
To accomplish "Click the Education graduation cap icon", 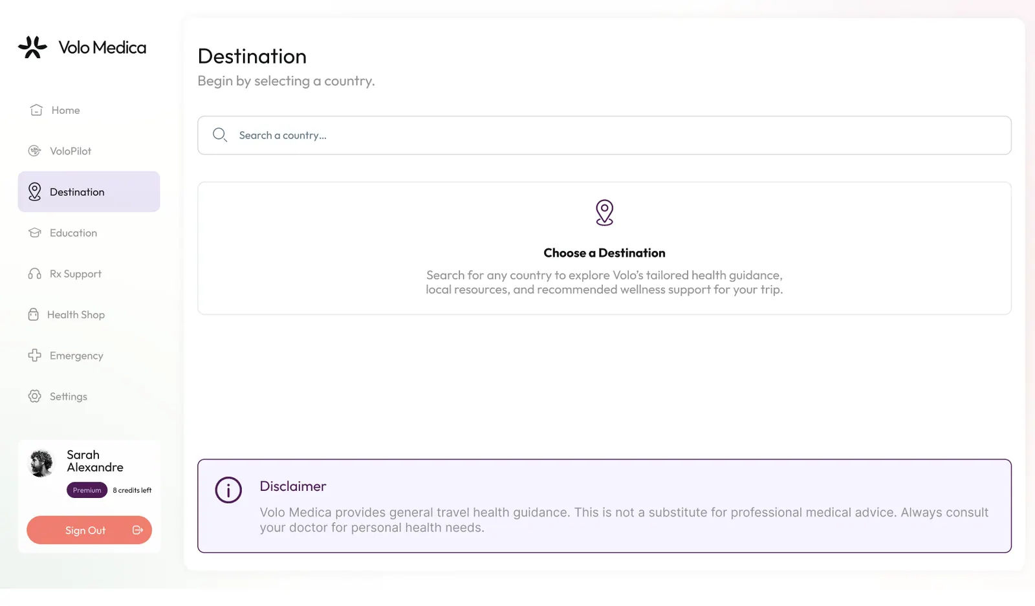I will [x=35, y=233].
